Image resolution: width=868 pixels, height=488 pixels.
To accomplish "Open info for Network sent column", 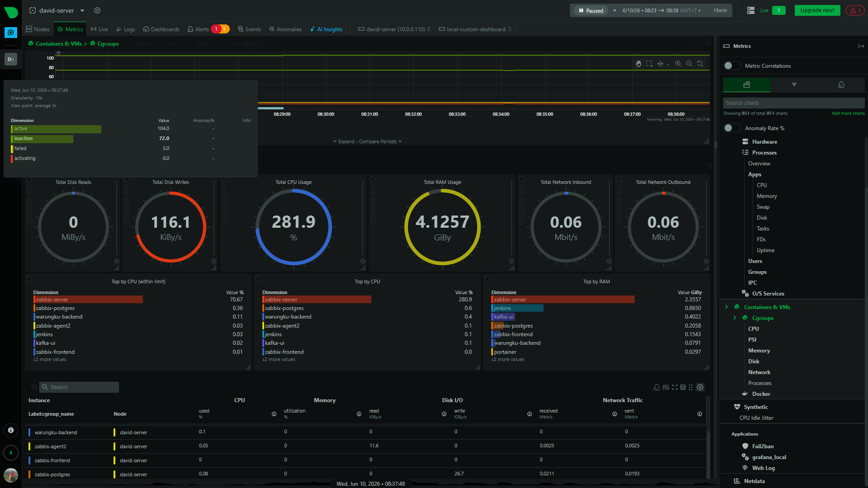I will (x=699, y=414).
